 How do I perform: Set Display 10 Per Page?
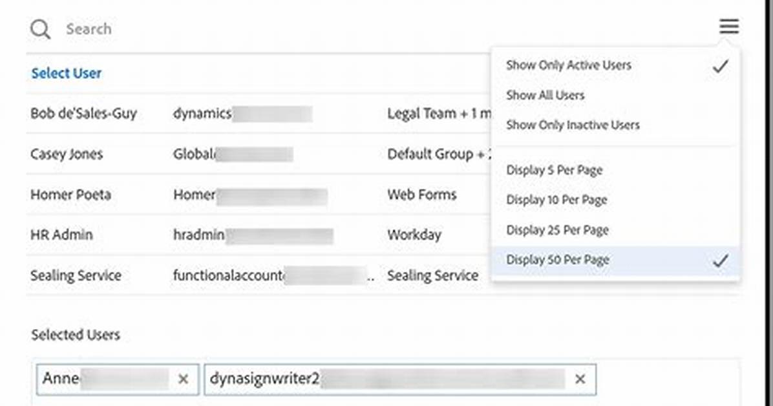pyautogui.click(x=616, y=200)
